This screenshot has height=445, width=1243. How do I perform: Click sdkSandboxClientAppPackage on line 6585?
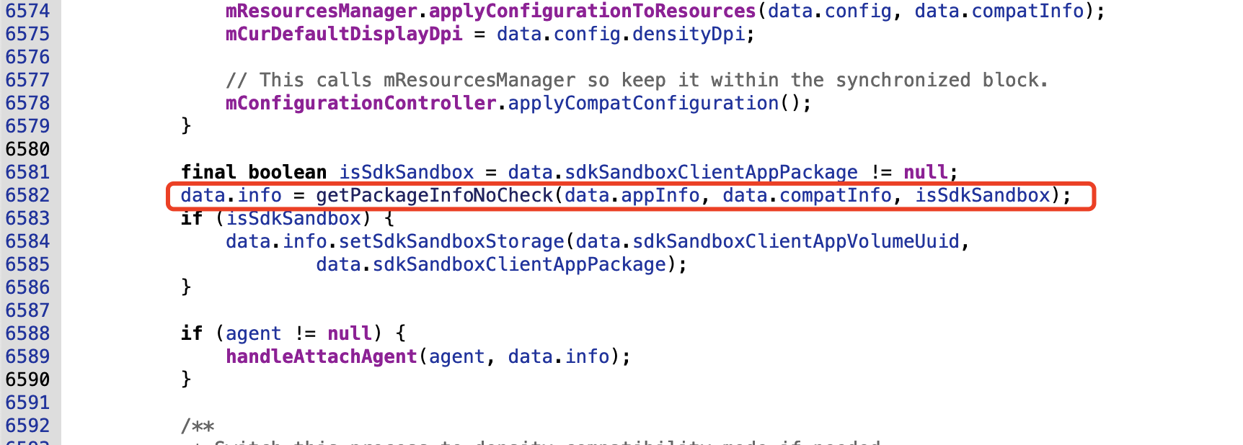click(519, 264)
